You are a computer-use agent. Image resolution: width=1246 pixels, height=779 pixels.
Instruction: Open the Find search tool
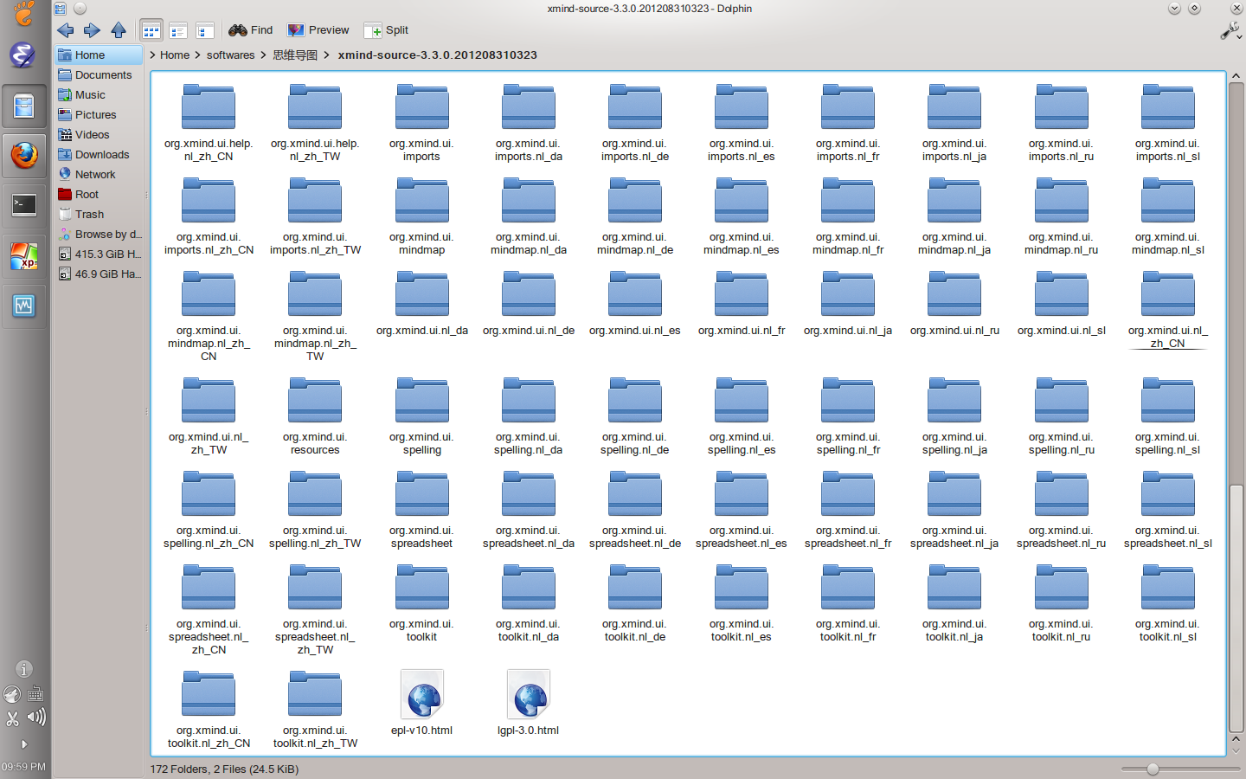[250, 30]
